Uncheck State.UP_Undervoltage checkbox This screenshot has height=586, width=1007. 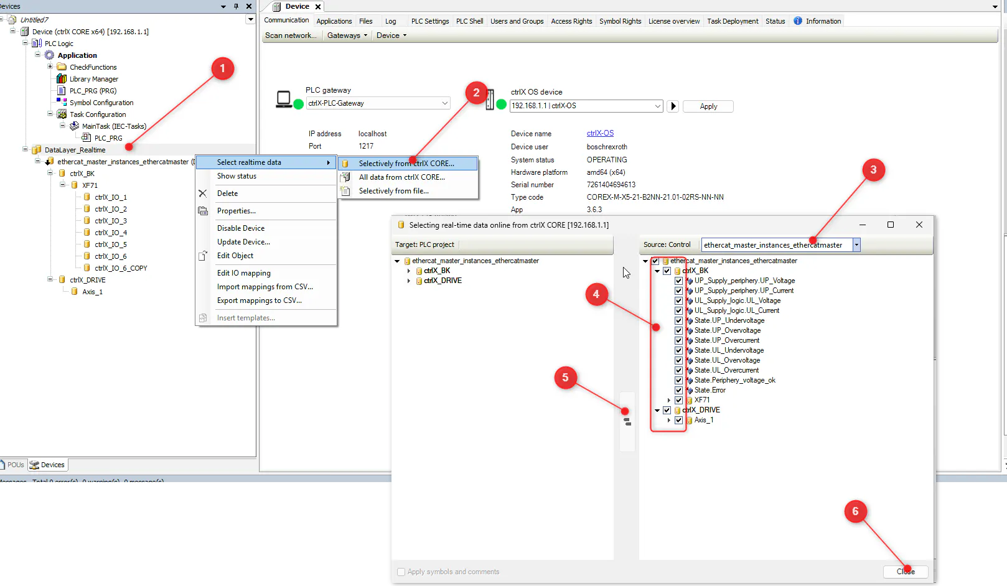coord(678,320)
